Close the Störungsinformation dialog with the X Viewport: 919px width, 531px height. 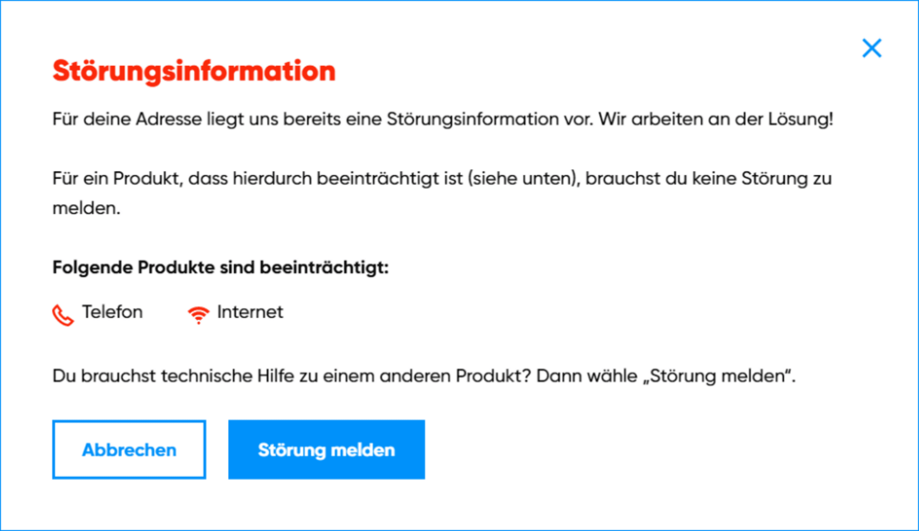(871, 48)
